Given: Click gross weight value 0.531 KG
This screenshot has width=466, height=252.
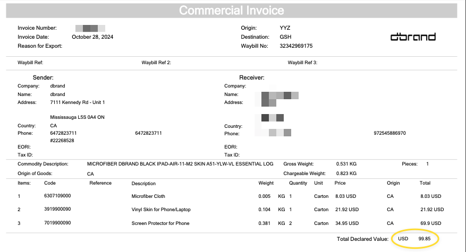Looking at the screenshot, I should pyautogui.click(x=346, y=164).
